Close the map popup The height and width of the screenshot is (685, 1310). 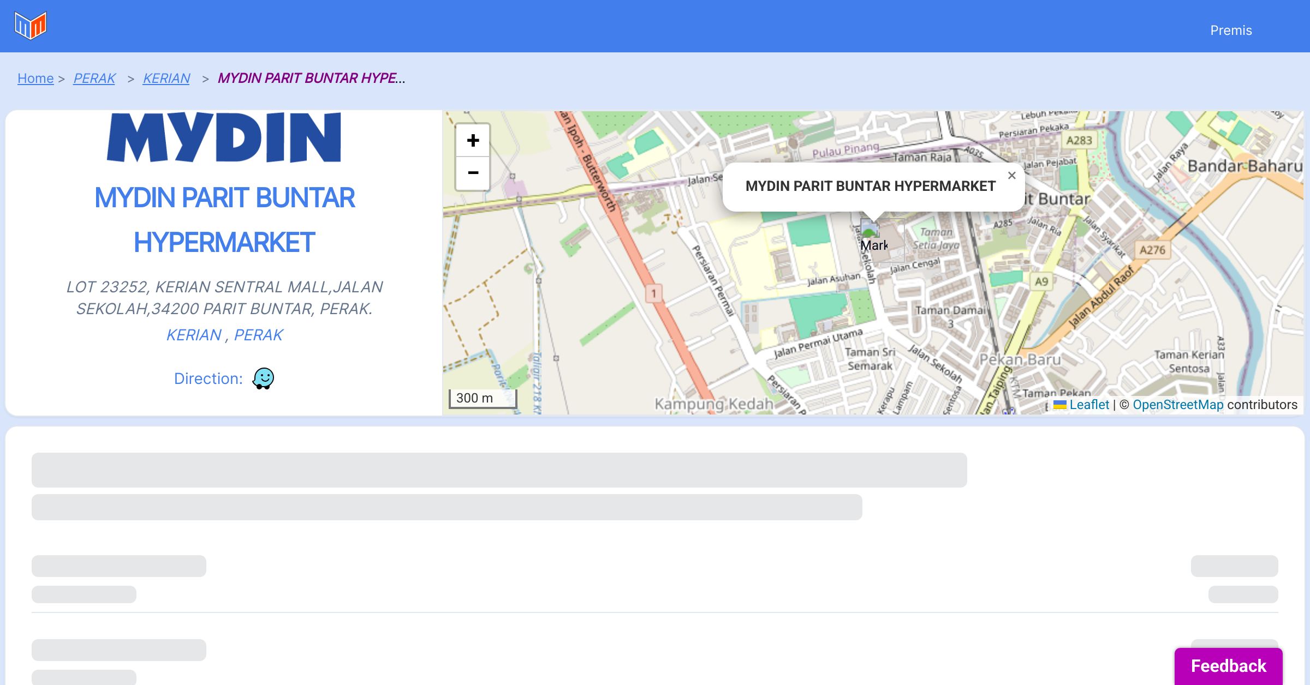click(x=1011, y=176)
